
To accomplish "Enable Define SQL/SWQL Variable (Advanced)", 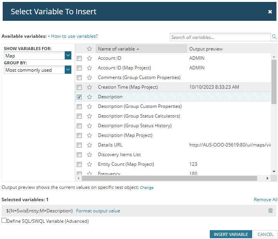I will point(4,221).
